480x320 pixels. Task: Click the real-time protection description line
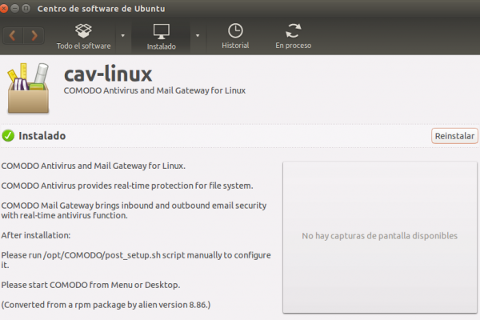tap(127, 186)
